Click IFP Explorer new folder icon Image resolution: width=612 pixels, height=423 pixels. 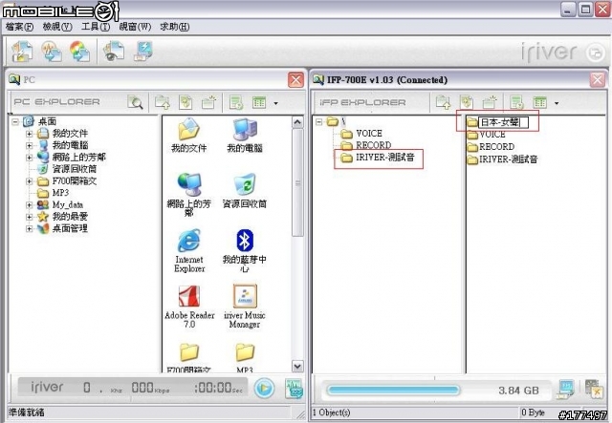click(x=490, y=102)
